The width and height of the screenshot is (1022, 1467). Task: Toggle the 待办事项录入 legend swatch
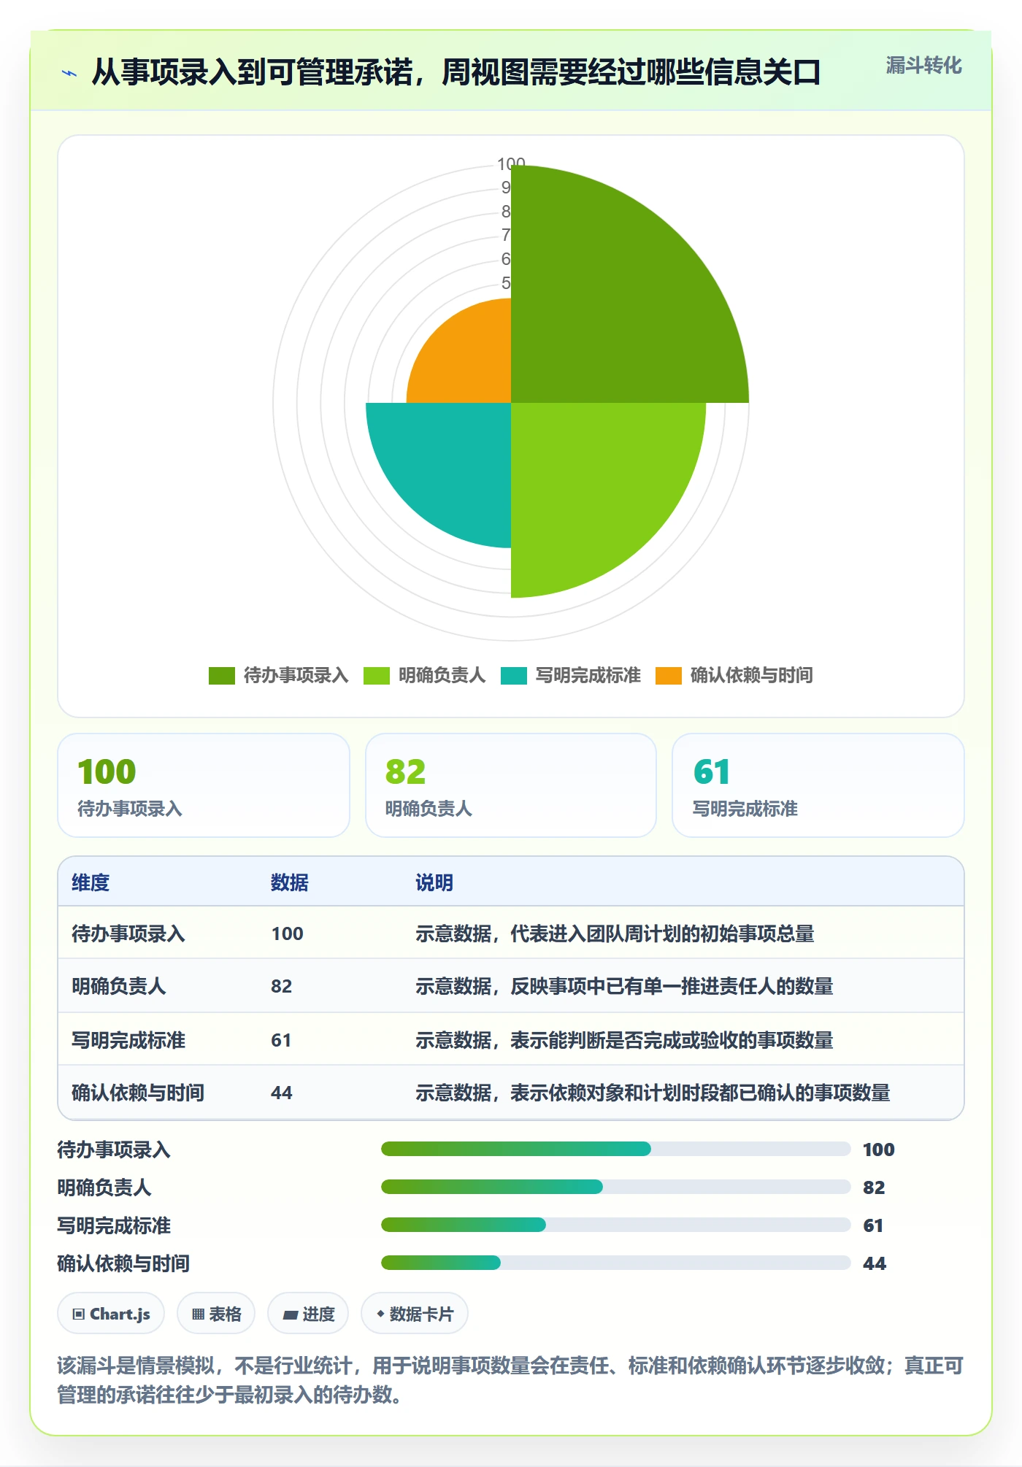222,676
